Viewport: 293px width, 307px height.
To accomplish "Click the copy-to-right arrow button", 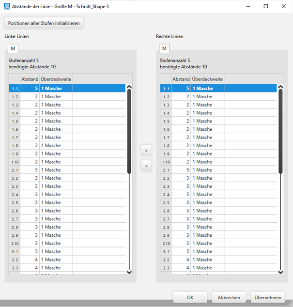I will click(x=146, y=151).
